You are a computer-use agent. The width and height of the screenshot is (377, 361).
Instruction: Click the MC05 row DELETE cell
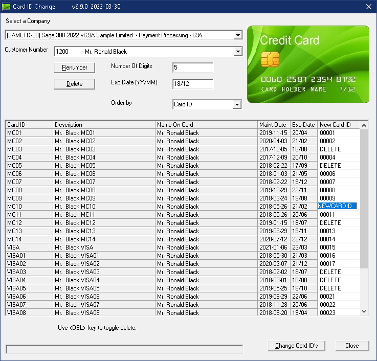coord(339,166)
